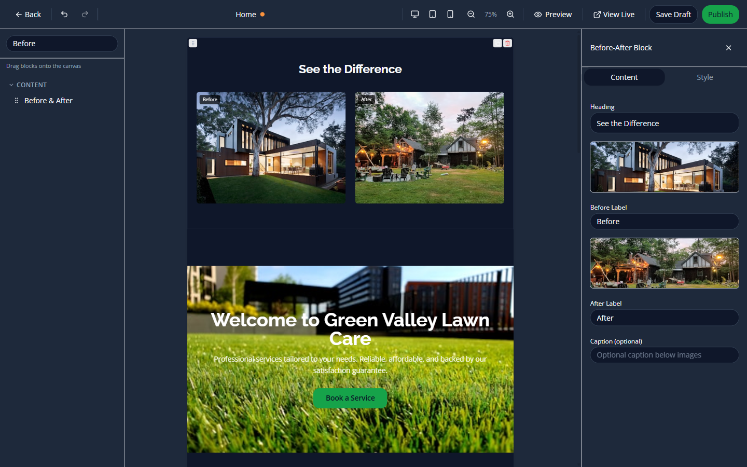Click the block drag handle on canvas
The image size is (747, 467).
pyautogui.click(x=193, y=43)
